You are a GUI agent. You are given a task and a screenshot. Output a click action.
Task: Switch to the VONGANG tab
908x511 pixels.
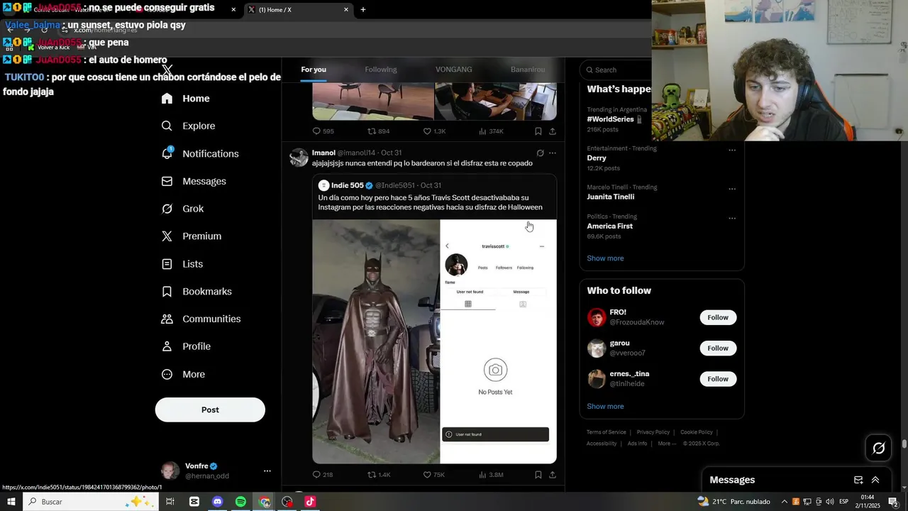click(454, 70)
